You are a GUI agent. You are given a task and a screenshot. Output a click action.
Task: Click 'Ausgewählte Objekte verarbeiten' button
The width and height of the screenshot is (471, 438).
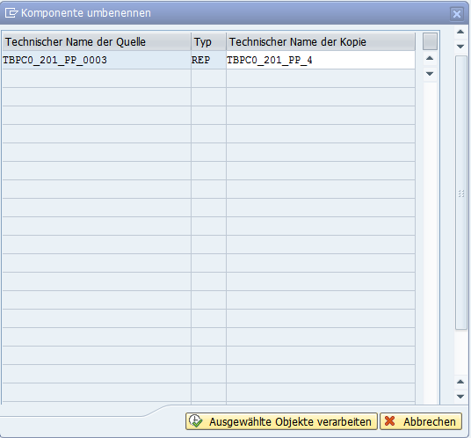pyautogui.click(x=281, y=421)
